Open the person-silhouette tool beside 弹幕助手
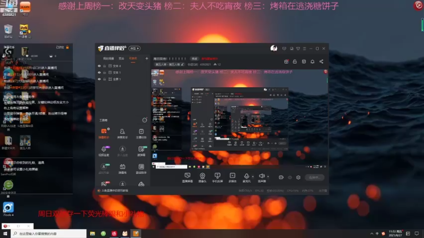Screen dimensions: 424x238 click(x=122, y=133)
